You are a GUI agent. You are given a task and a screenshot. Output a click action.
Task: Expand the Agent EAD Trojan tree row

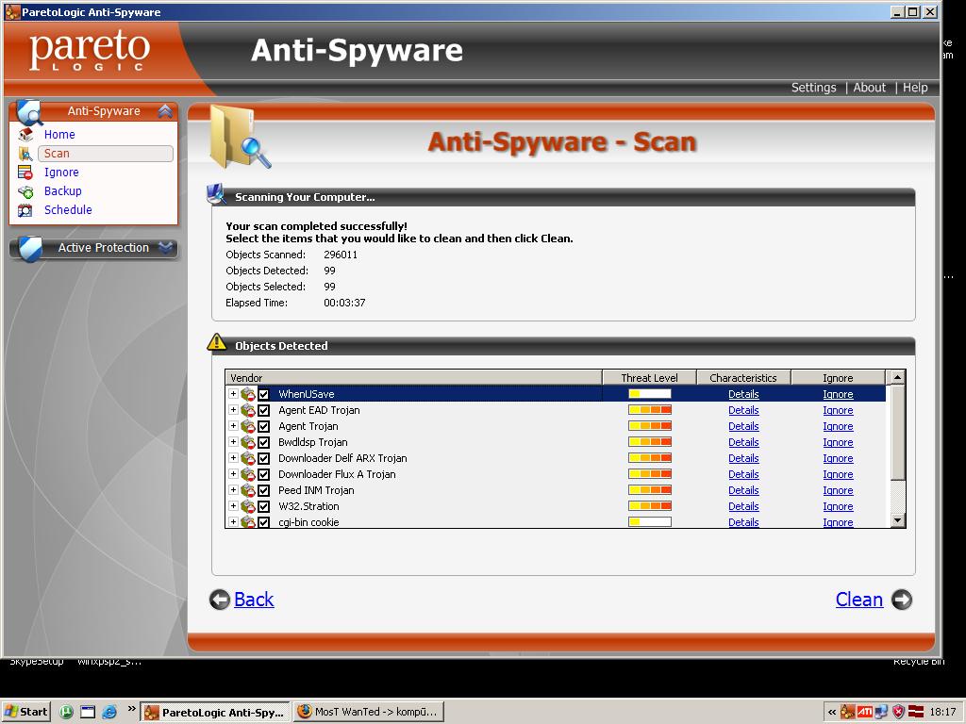coord(233,410)
